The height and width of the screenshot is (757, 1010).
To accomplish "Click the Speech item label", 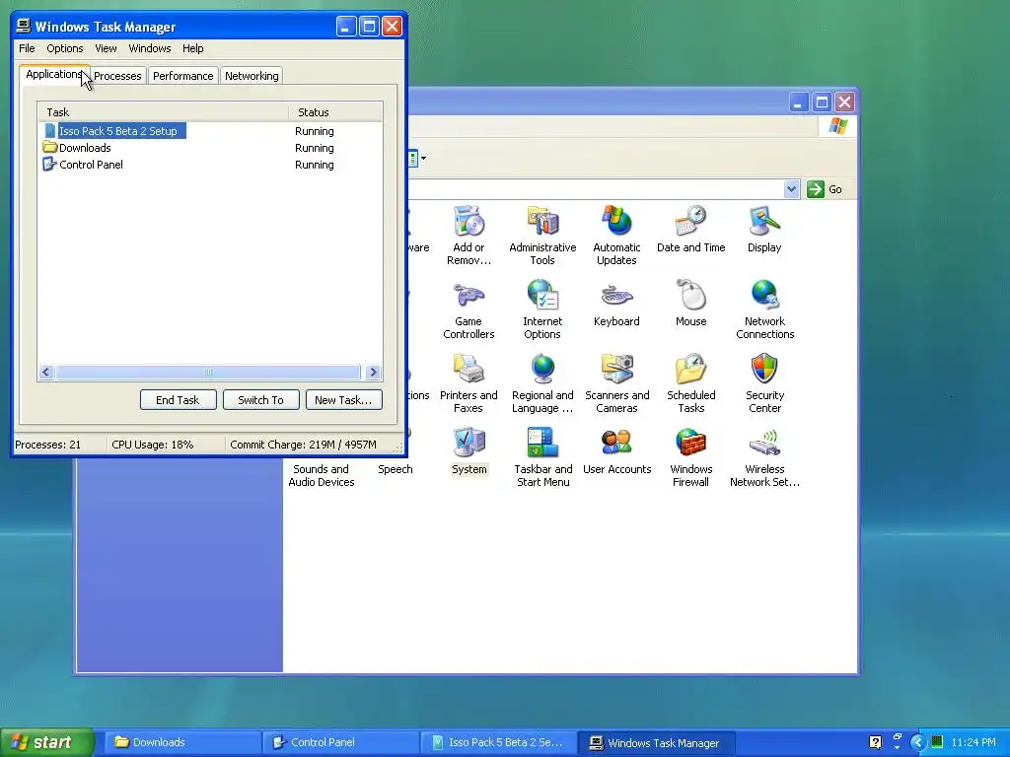I will [x=395, y=469].
